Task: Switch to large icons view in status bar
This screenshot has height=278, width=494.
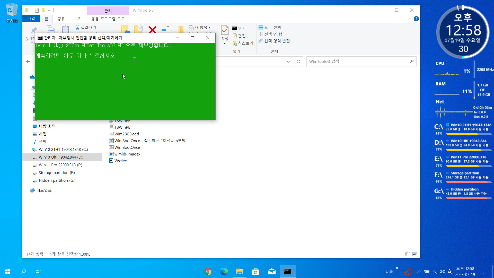Action: point(415,254)
